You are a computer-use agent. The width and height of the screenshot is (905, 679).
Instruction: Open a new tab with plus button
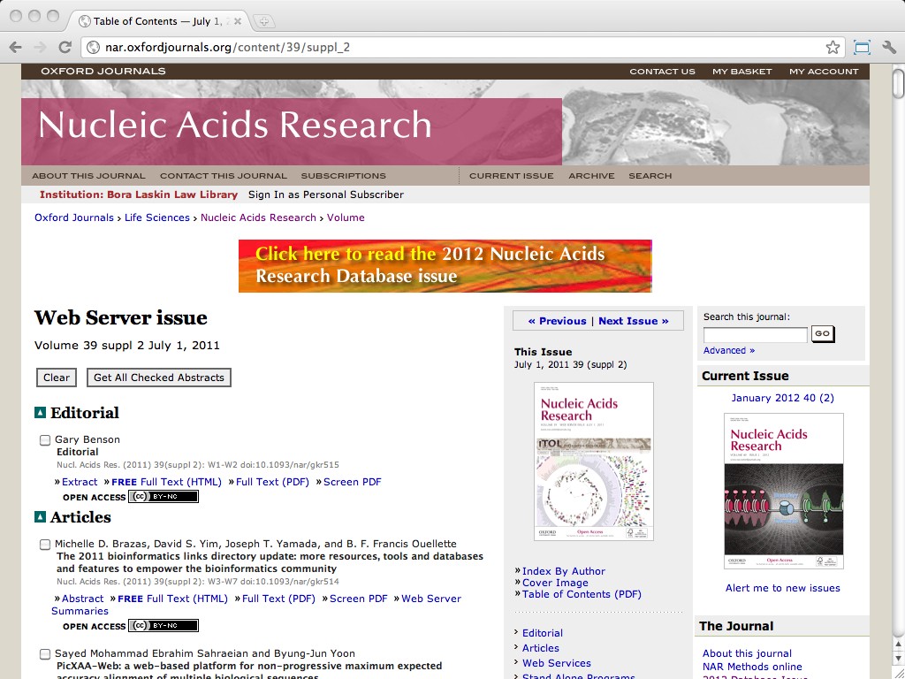263,21
